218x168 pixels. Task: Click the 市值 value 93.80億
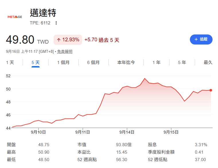click(x=124, y=145)
